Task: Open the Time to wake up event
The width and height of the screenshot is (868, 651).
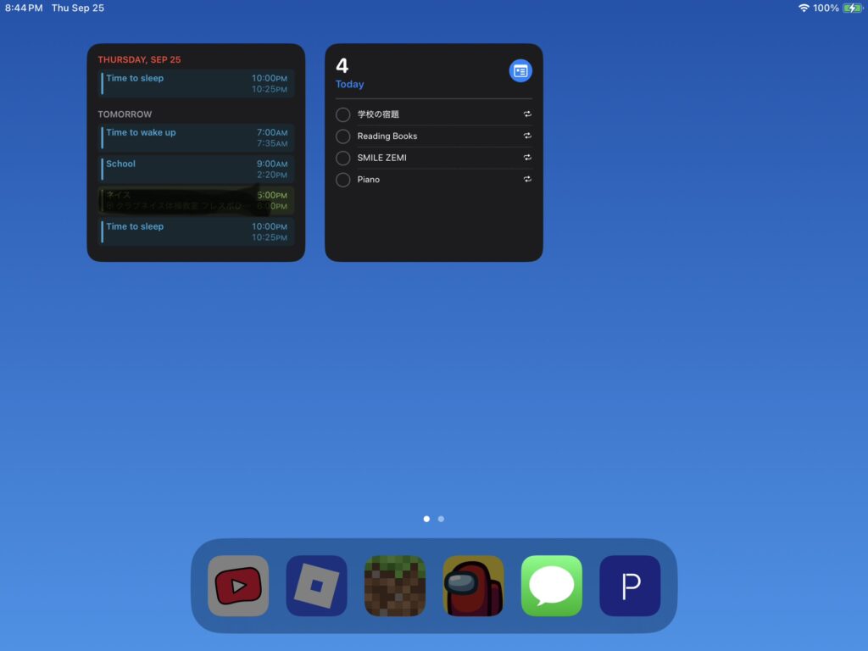Action: [x=196, y=137]
